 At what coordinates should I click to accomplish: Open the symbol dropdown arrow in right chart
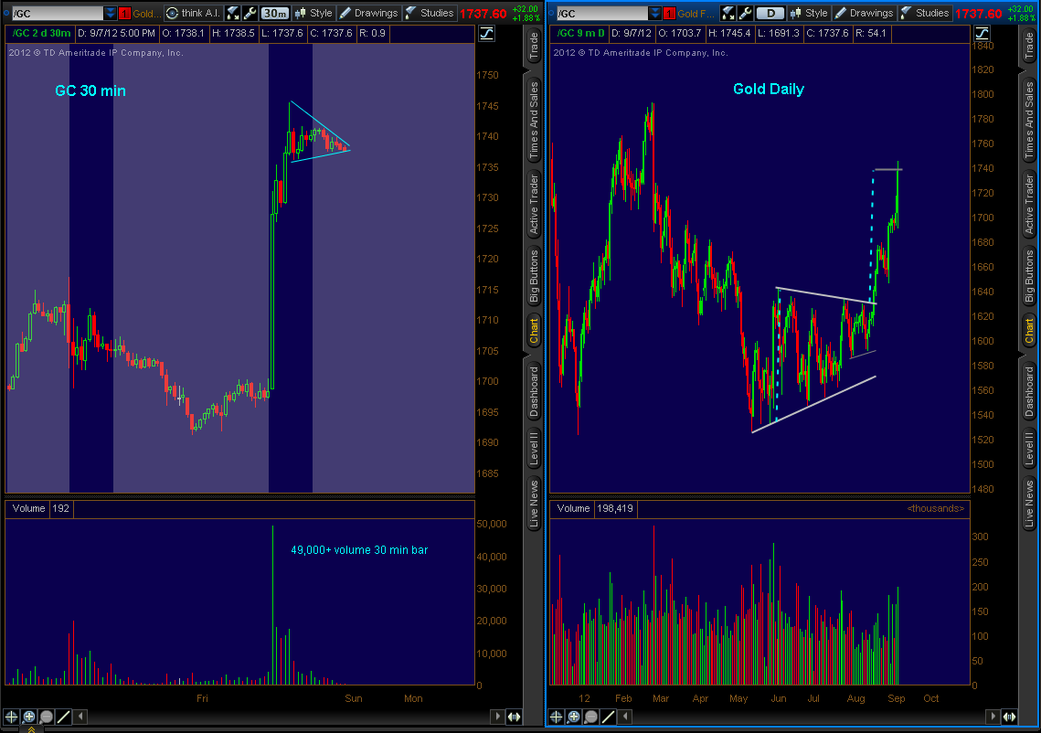point(654,13)
